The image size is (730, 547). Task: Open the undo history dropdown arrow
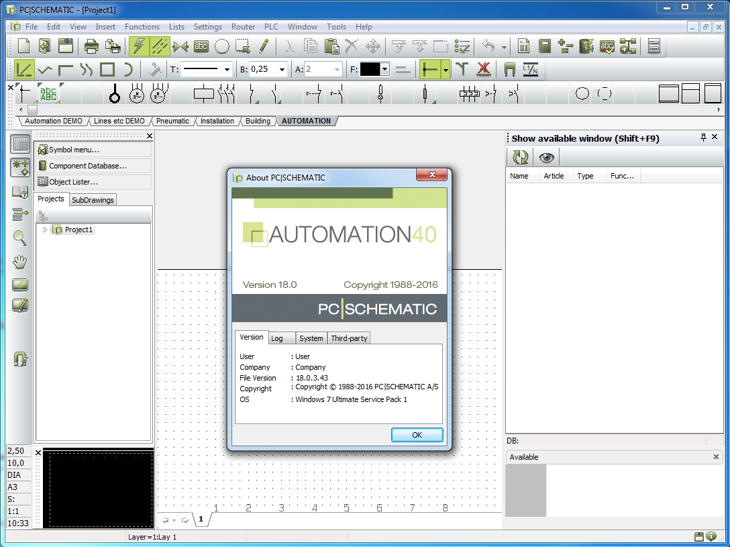[x=504, y=46]
